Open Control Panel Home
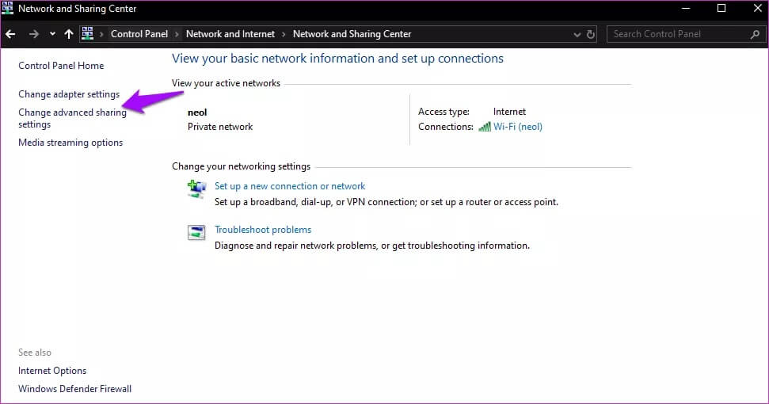The width and height of the screenshot is (769, 404). pos(61,66)
